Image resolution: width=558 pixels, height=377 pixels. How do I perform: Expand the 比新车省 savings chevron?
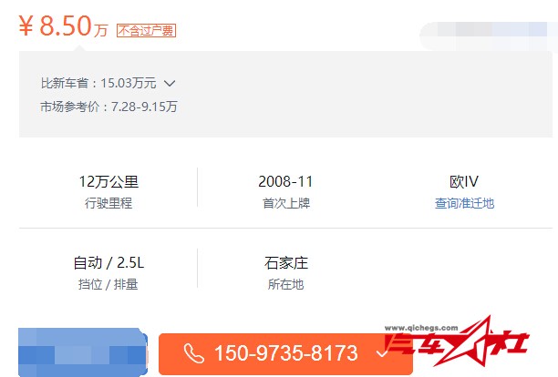(170, 84)
